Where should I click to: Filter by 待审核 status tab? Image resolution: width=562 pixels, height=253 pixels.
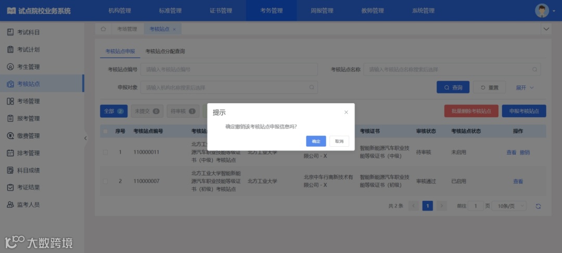tap(183, 111)
